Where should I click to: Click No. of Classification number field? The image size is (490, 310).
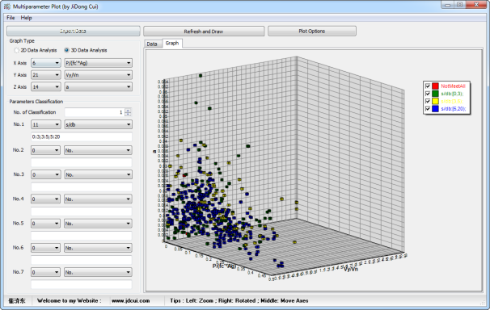(95, 112)
